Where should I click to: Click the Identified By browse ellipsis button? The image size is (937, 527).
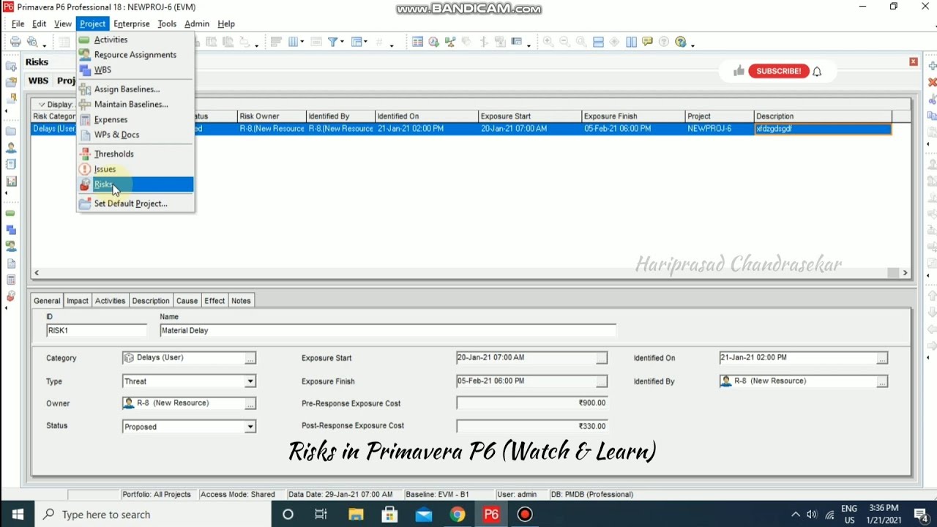pos(882,381)
